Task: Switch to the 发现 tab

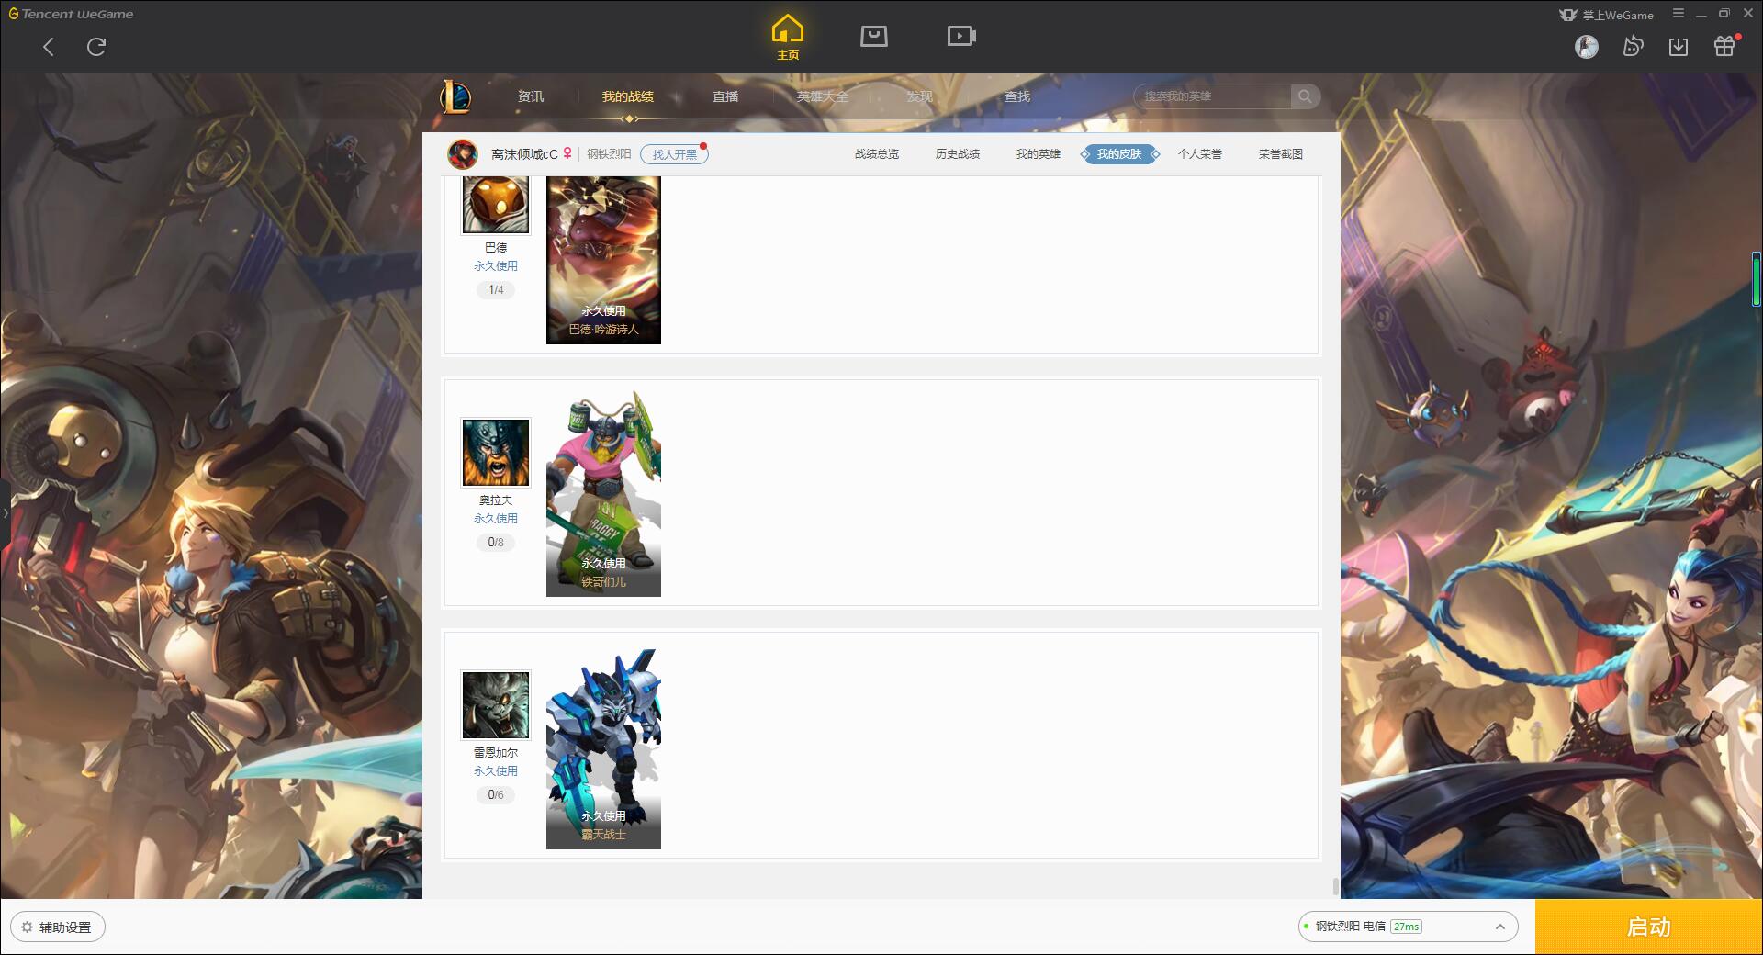Action: 920,96
